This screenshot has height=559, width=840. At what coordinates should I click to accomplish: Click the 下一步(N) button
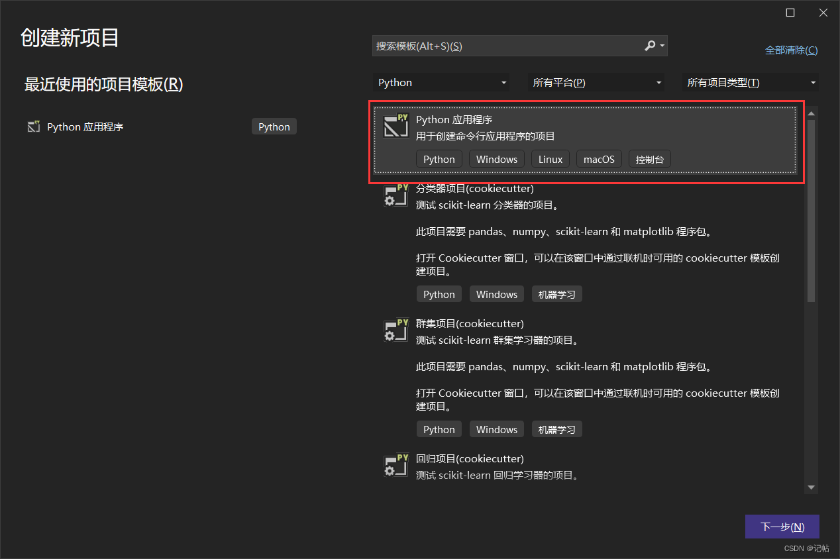pyautogui.click(x=782, y=527)
